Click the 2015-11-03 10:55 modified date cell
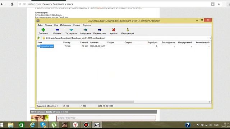The height and width of the screenshot is (129, 230). pos(97,46)
